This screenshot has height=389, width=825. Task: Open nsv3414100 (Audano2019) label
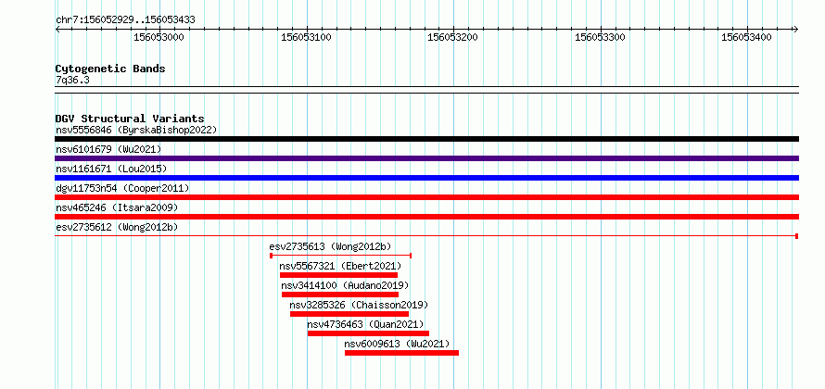click(345, 285)
